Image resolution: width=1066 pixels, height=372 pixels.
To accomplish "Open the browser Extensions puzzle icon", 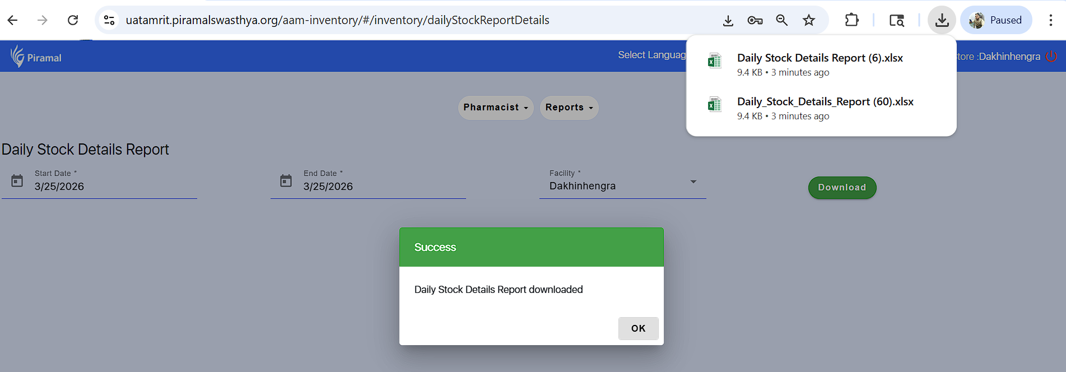I will point(851,20).
